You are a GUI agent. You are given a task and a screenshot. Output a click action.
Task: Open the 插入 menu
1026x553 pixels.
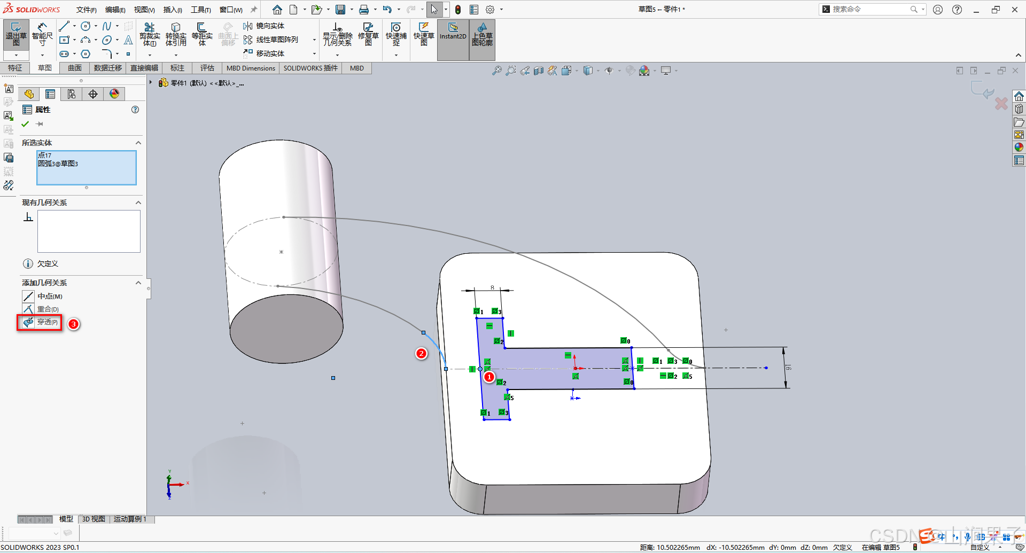pyautogui.click(x=172, y=9)
